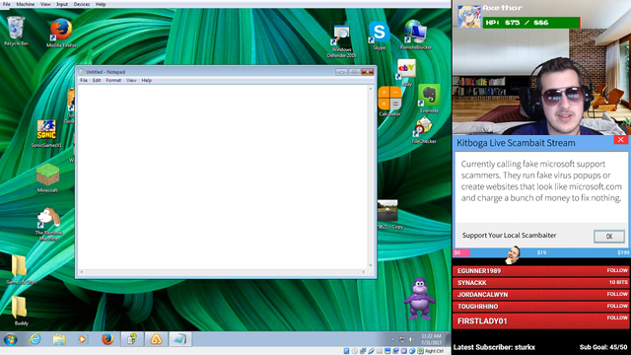This screenshot has height=355, width=631.
Task: Open the VirtualBox Input menu
Action: pyautogui.click(x=62, y=4)
